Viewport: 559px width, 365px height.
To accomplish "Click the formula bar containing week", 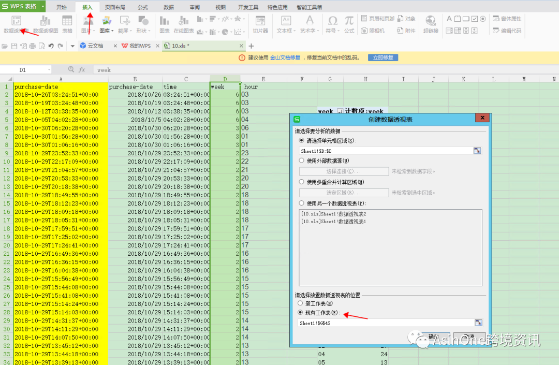I will [326, 70].
